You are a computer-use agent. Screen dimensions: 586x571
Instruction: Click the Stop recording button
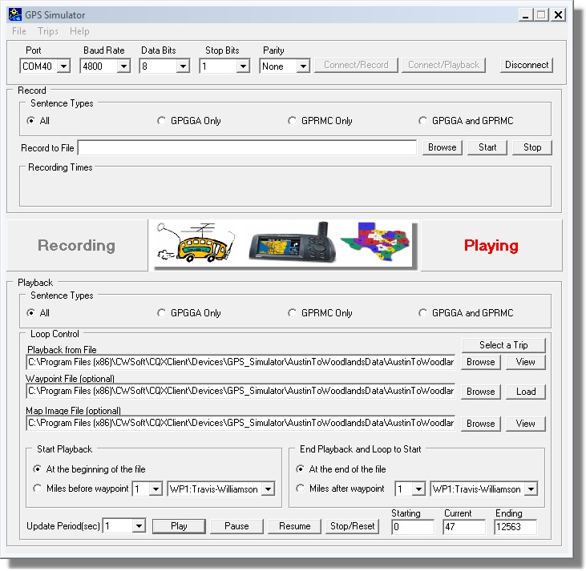pos(532,147)
